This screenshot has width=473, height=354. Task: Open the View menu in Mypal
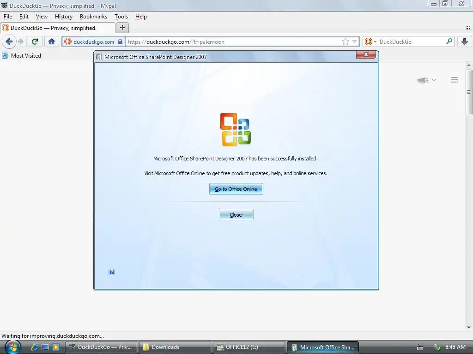click(42, 17)
